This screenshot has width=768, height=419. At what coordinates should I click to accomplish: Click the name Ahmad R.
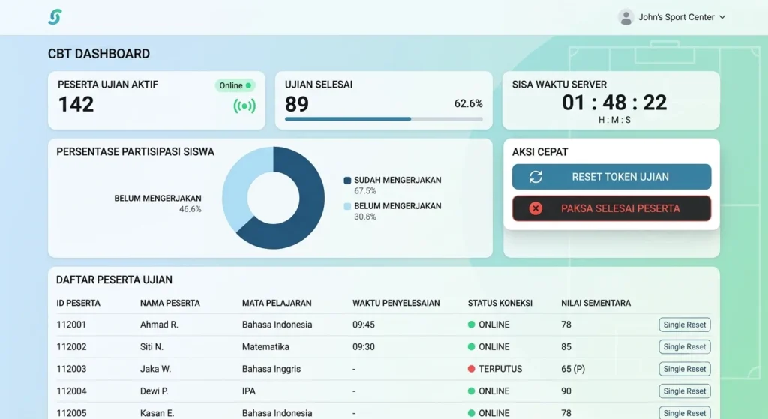pyautogui.click(x=159, y=325)
